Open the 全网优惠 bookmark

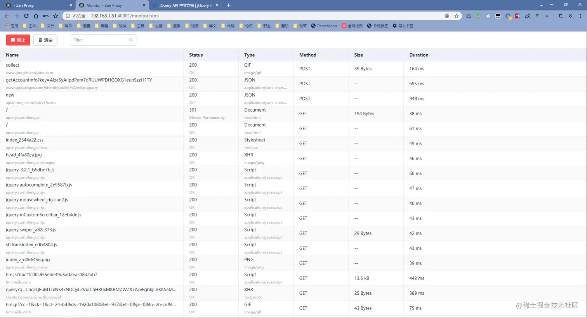pyautogui.click(x=352, y=26)
